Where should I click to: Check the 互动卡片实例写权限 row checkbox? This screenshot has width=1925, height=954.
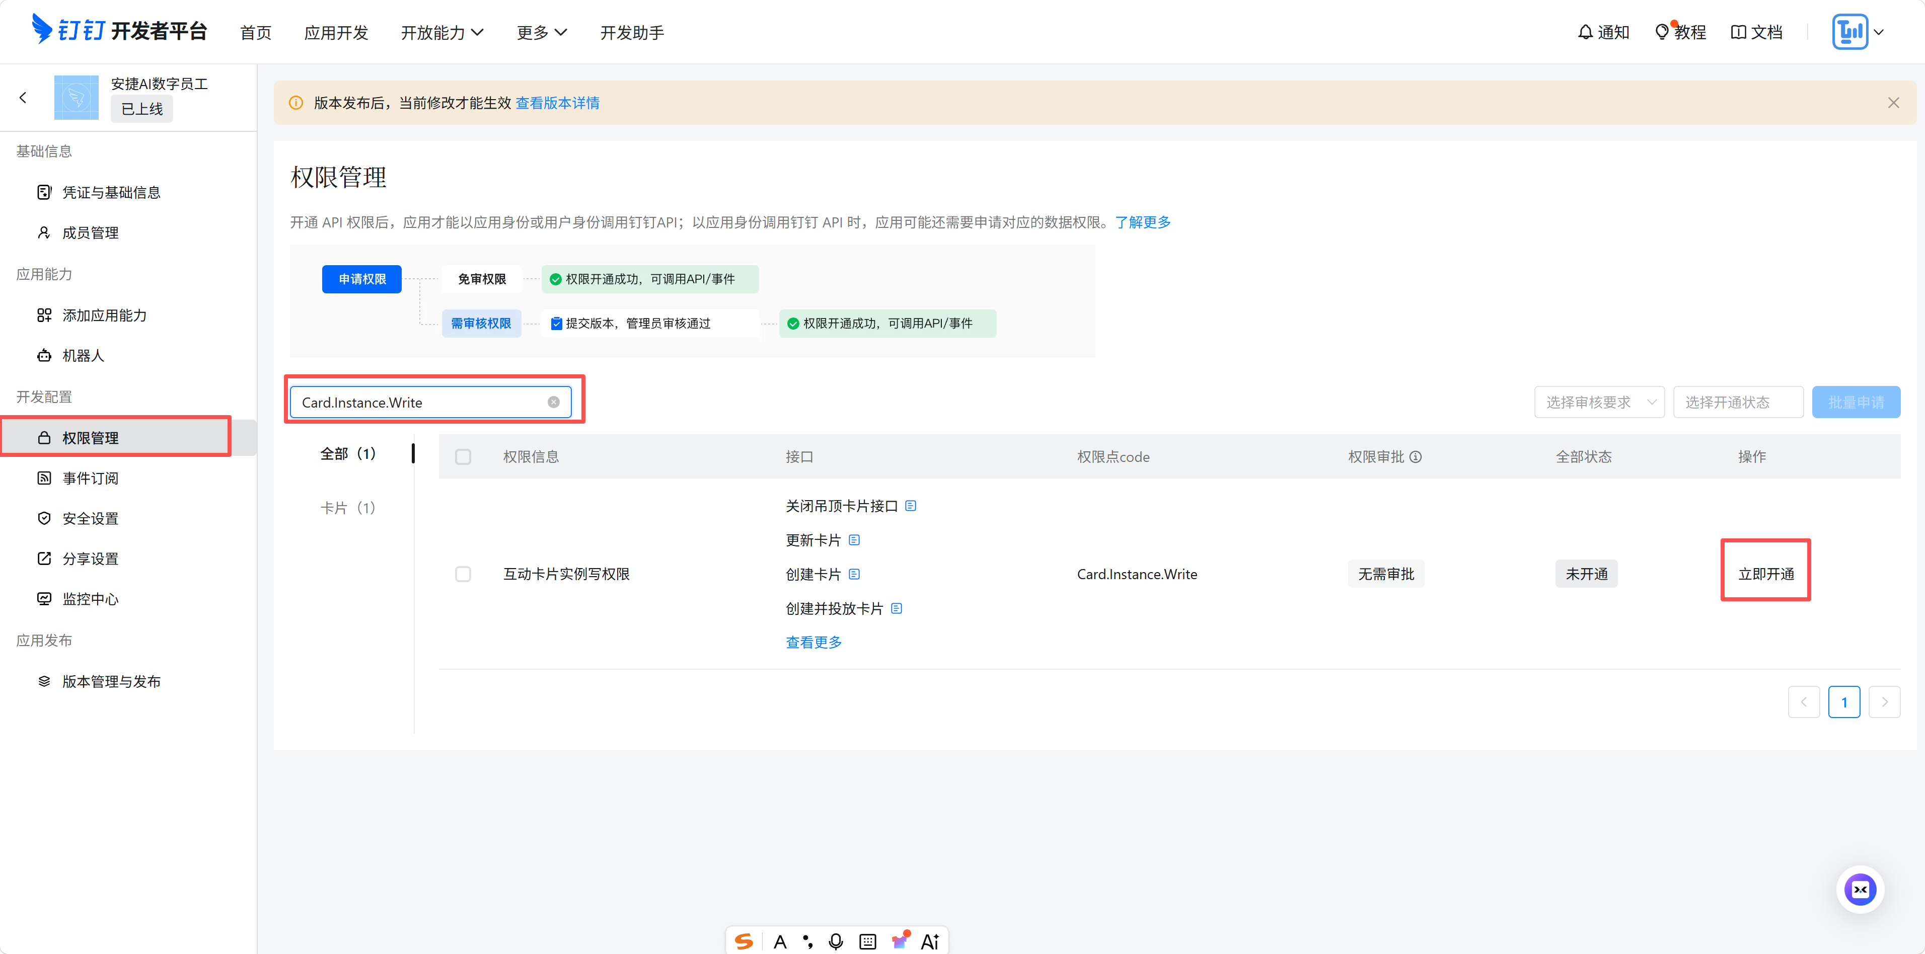(x=463, y=574)
